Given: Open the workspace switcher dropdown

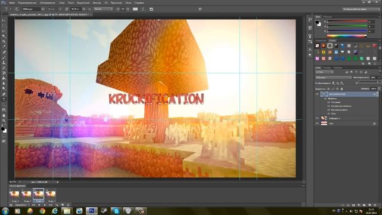Looking at the screenshot, I should [x=361, y=9].
